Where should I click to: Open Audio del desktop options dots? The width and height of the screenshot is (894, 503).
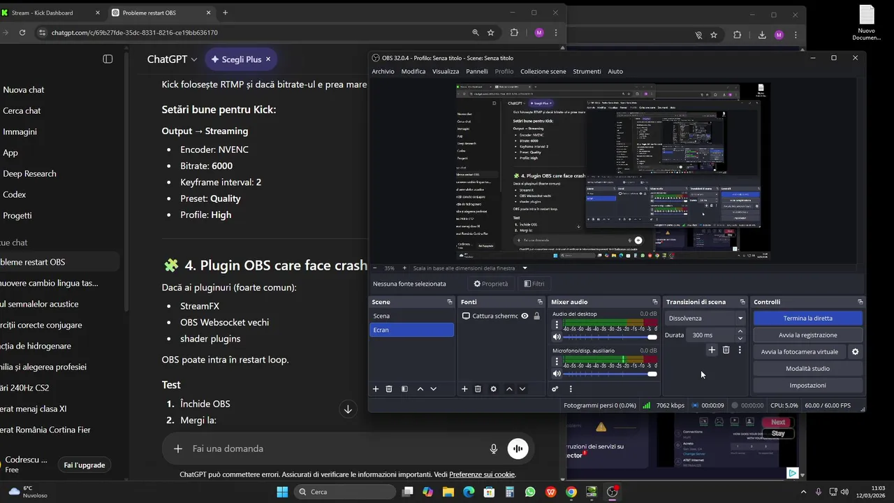click(557, 325)
